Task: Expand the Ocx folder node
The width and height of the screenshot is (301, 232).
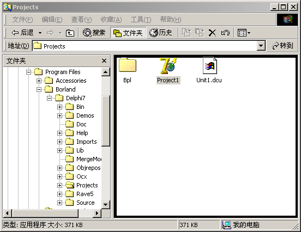Action: tap(59, 176)
